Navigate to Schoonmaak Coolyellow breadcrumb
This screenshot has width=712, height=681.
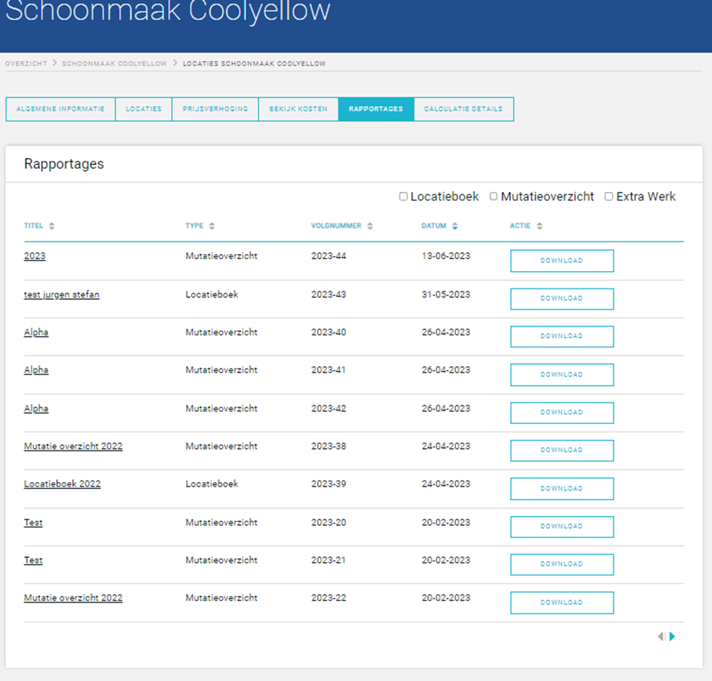click(115, 64)
